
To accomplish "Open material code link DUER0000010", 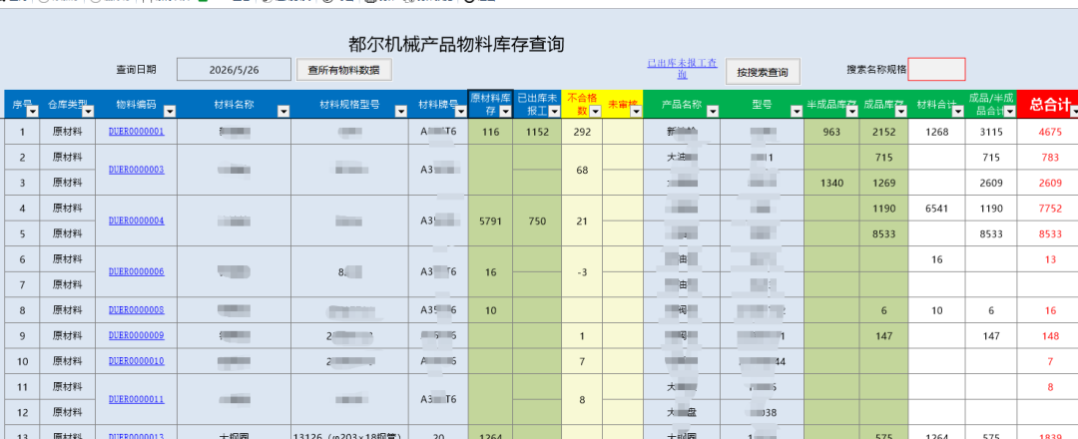I will (x=136, y=361).
